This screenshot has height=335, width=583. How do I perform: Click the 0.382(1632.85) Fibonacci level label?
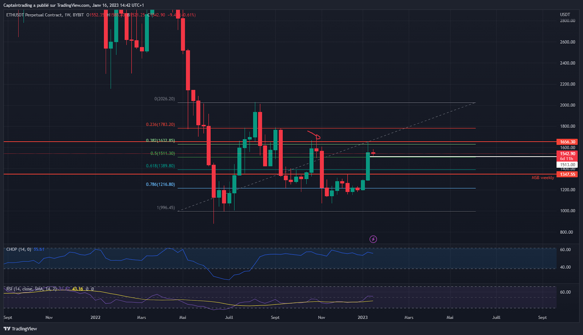coord(160,141)
